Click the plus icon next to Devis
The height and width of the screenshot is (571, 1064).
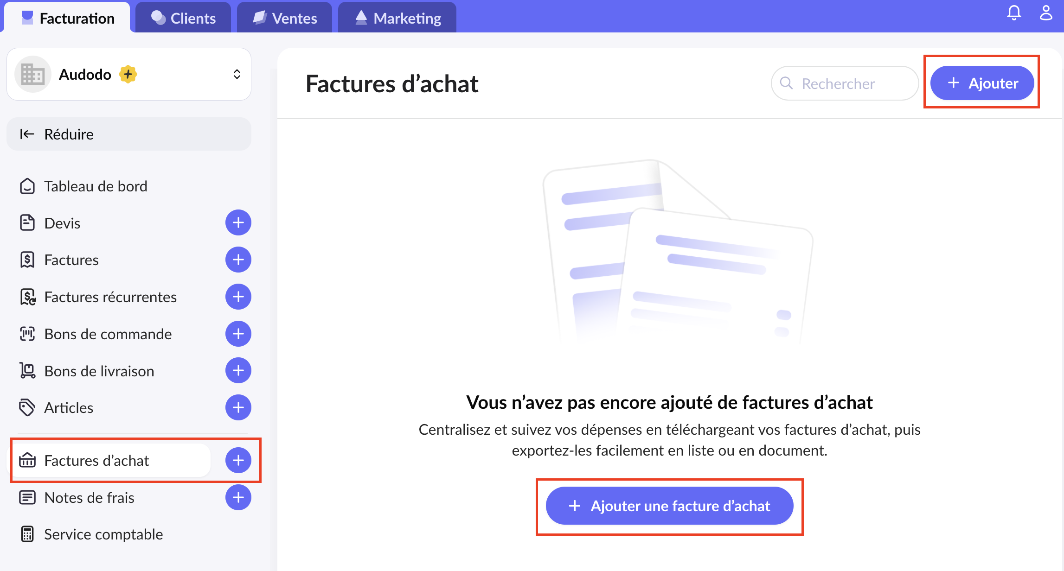[x=238, y=223]
